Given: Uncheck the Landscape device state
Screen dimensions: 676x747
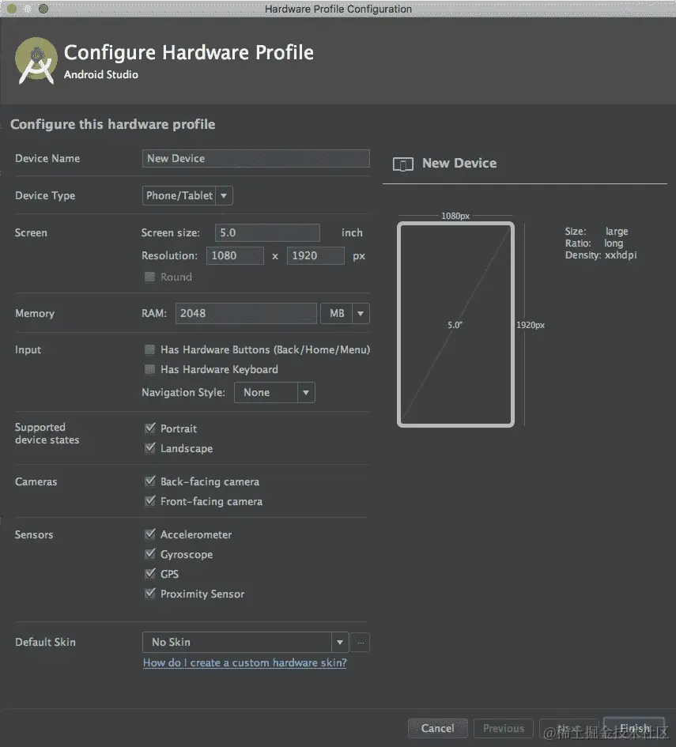Looking at the screenshot, I should 150,448.
